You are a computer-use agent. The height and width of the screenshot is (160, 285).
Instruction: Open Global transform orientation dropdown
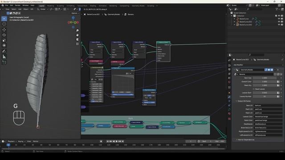click(x=43, y=9)
